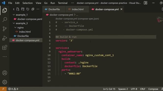Open Run and Debug view
The image size is (163, 91).
5,38
